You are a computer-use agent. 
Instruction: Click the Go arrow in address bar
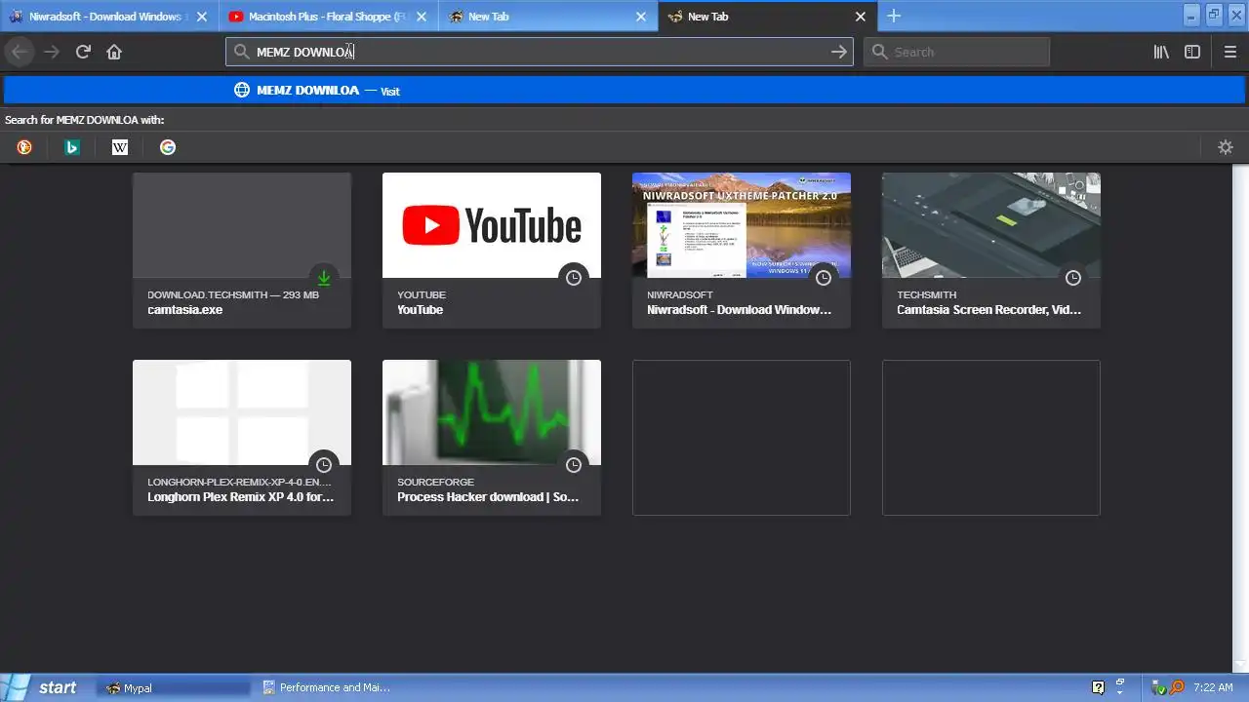point(838,52)
